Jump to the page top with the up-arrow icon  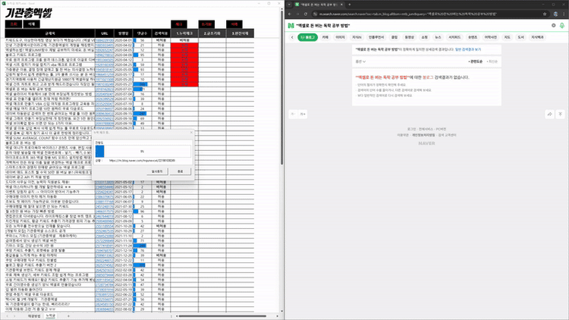coord(561,114)
